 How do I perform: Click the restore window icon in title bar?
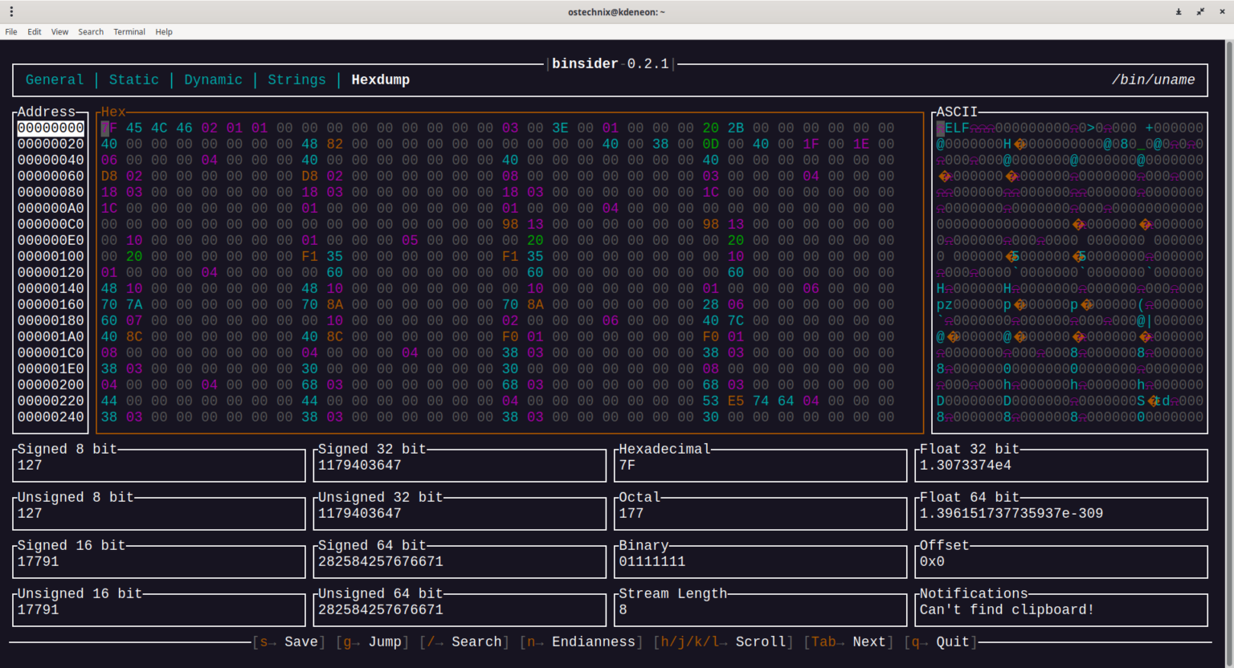click(1200, 11)
